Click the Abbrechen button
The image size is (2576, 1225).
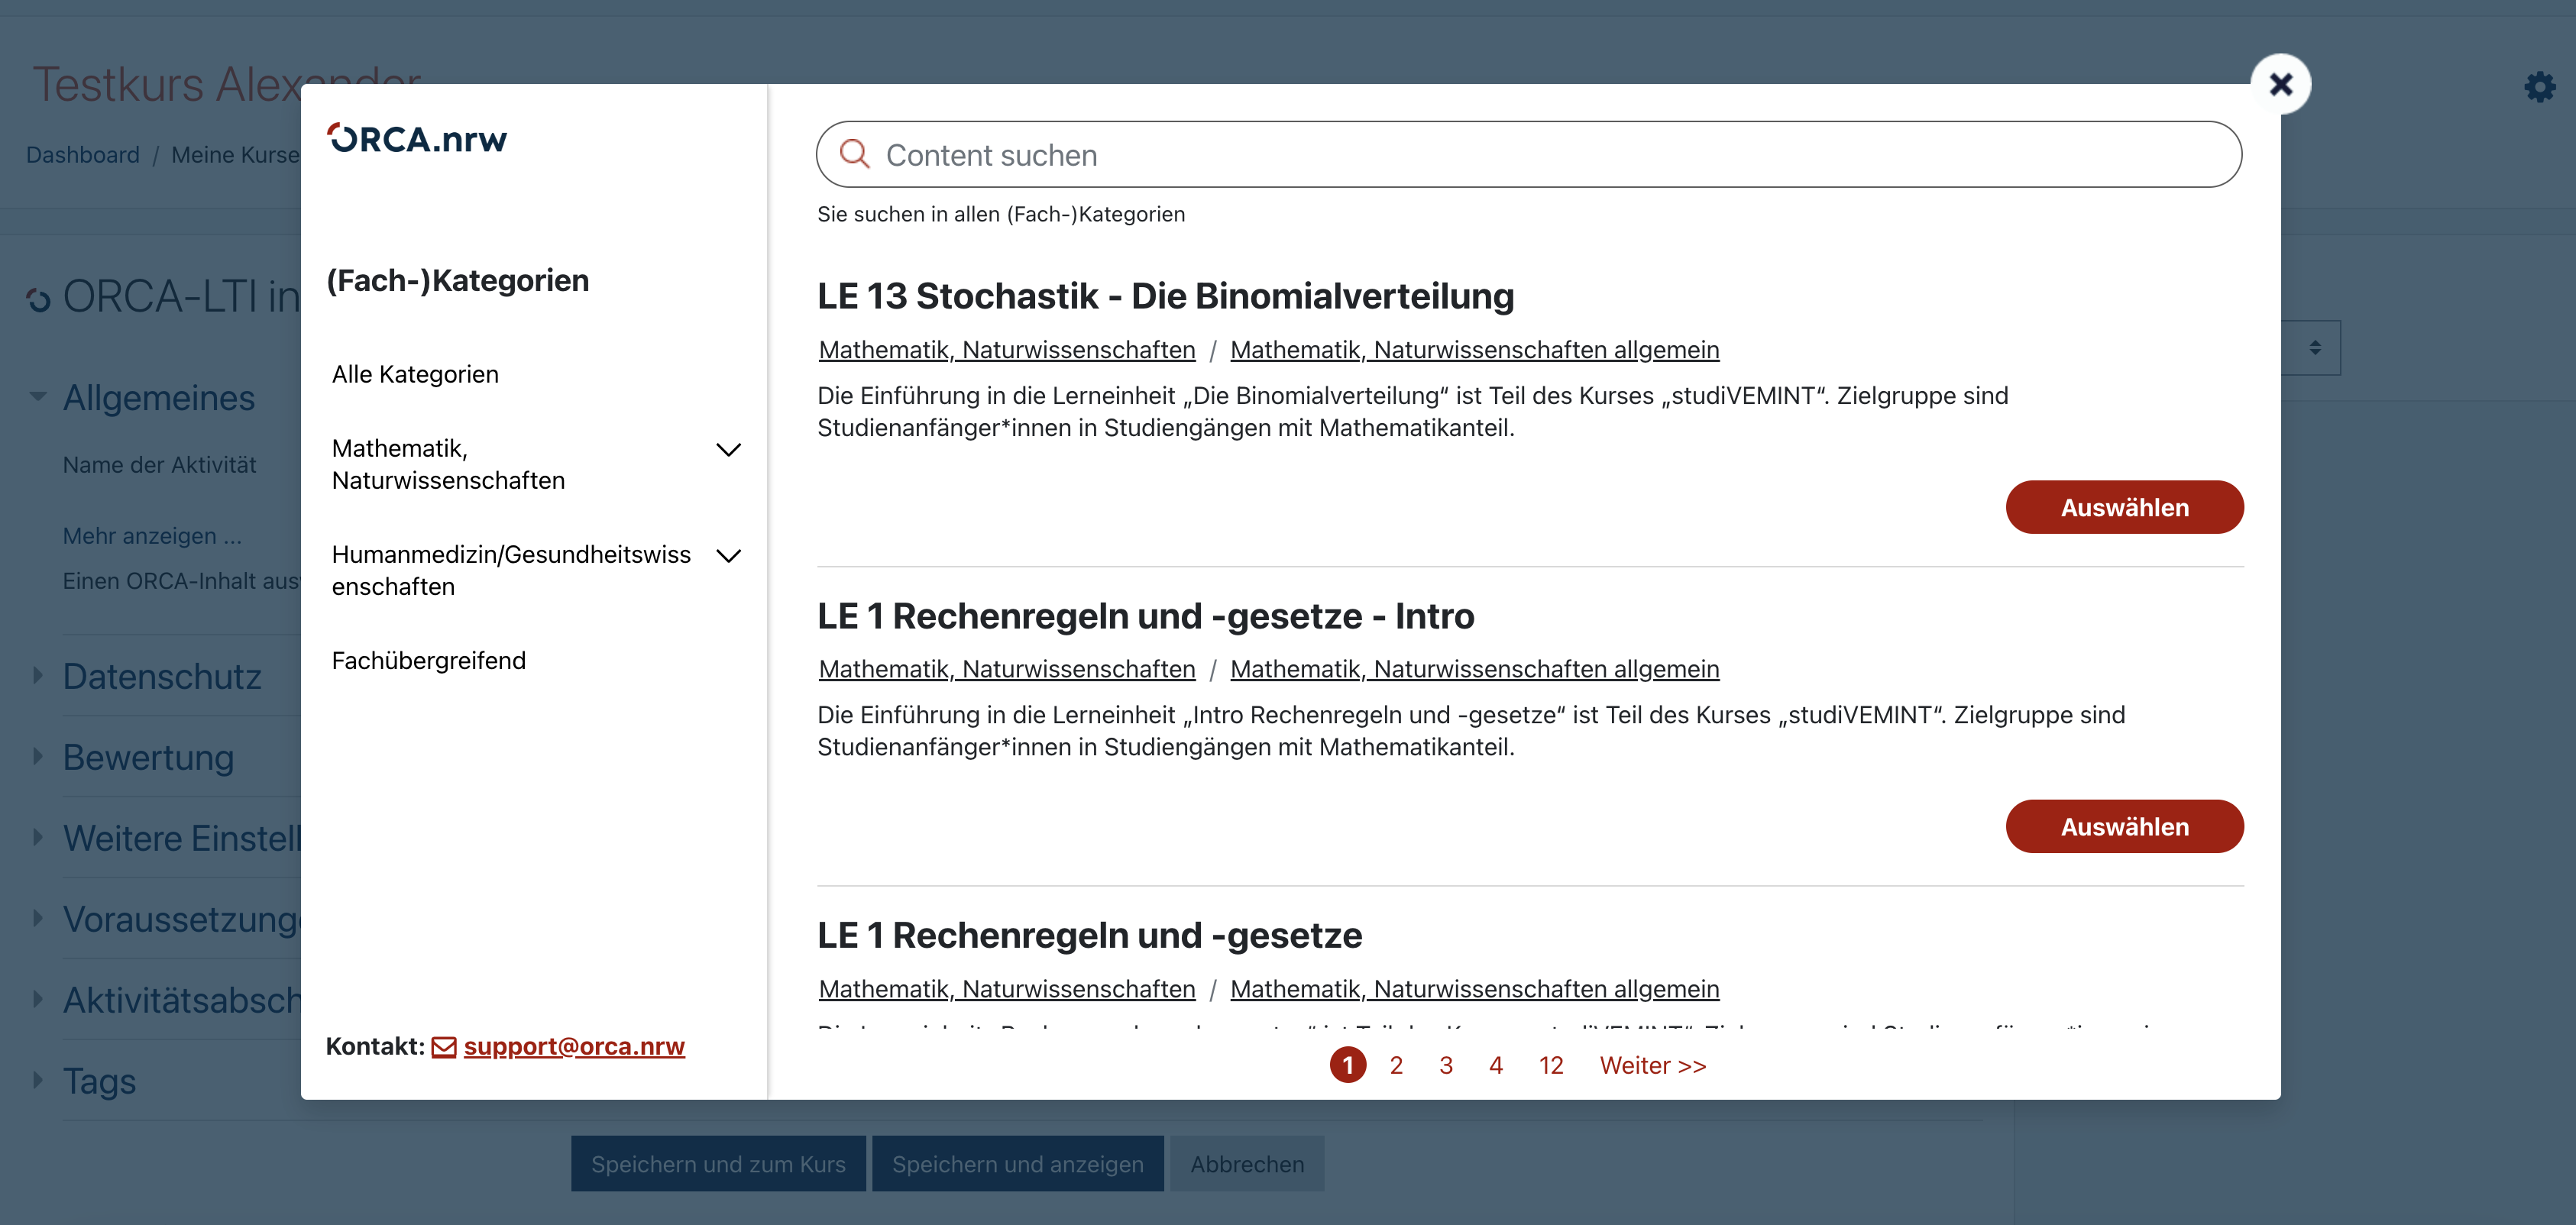pos(1247,1163)
